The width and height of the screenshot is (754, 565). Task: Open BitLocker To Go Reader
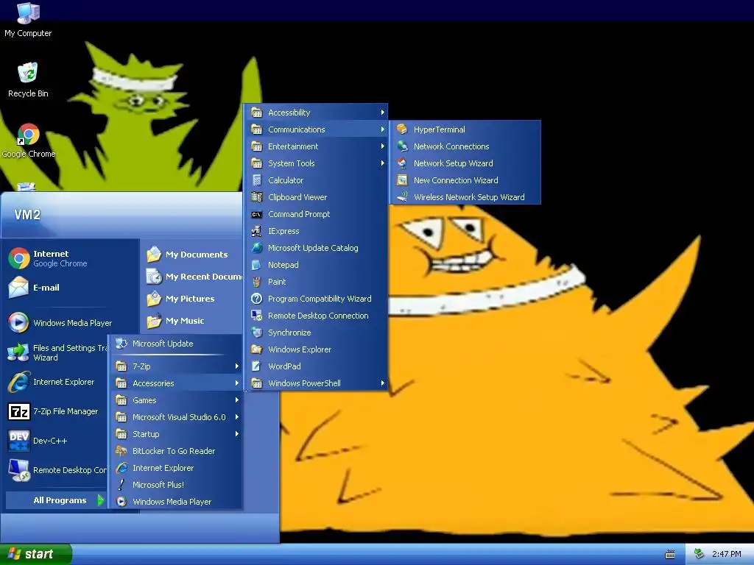click(177, 451)
